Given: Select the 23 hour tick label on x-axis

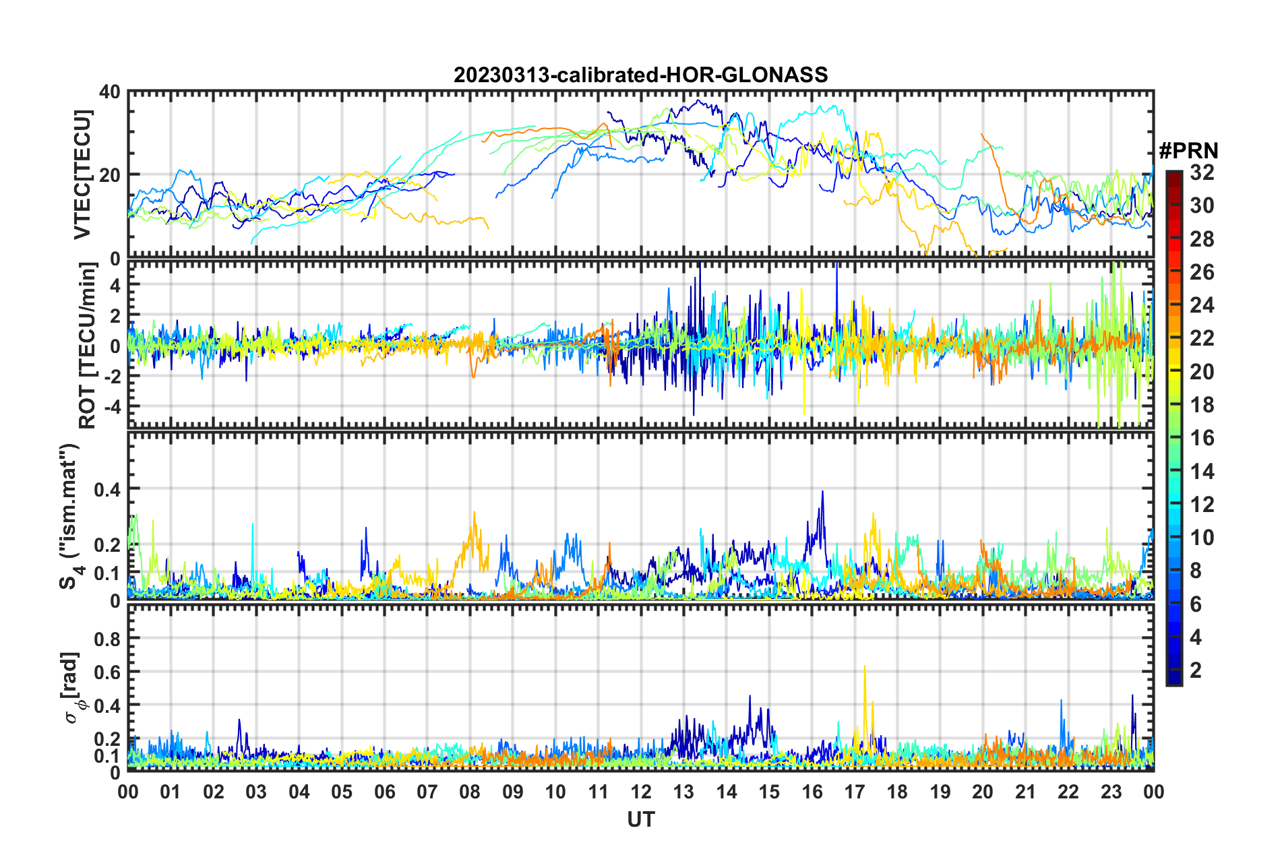Looking at the screenshot, I should (x=1111, y=792).
